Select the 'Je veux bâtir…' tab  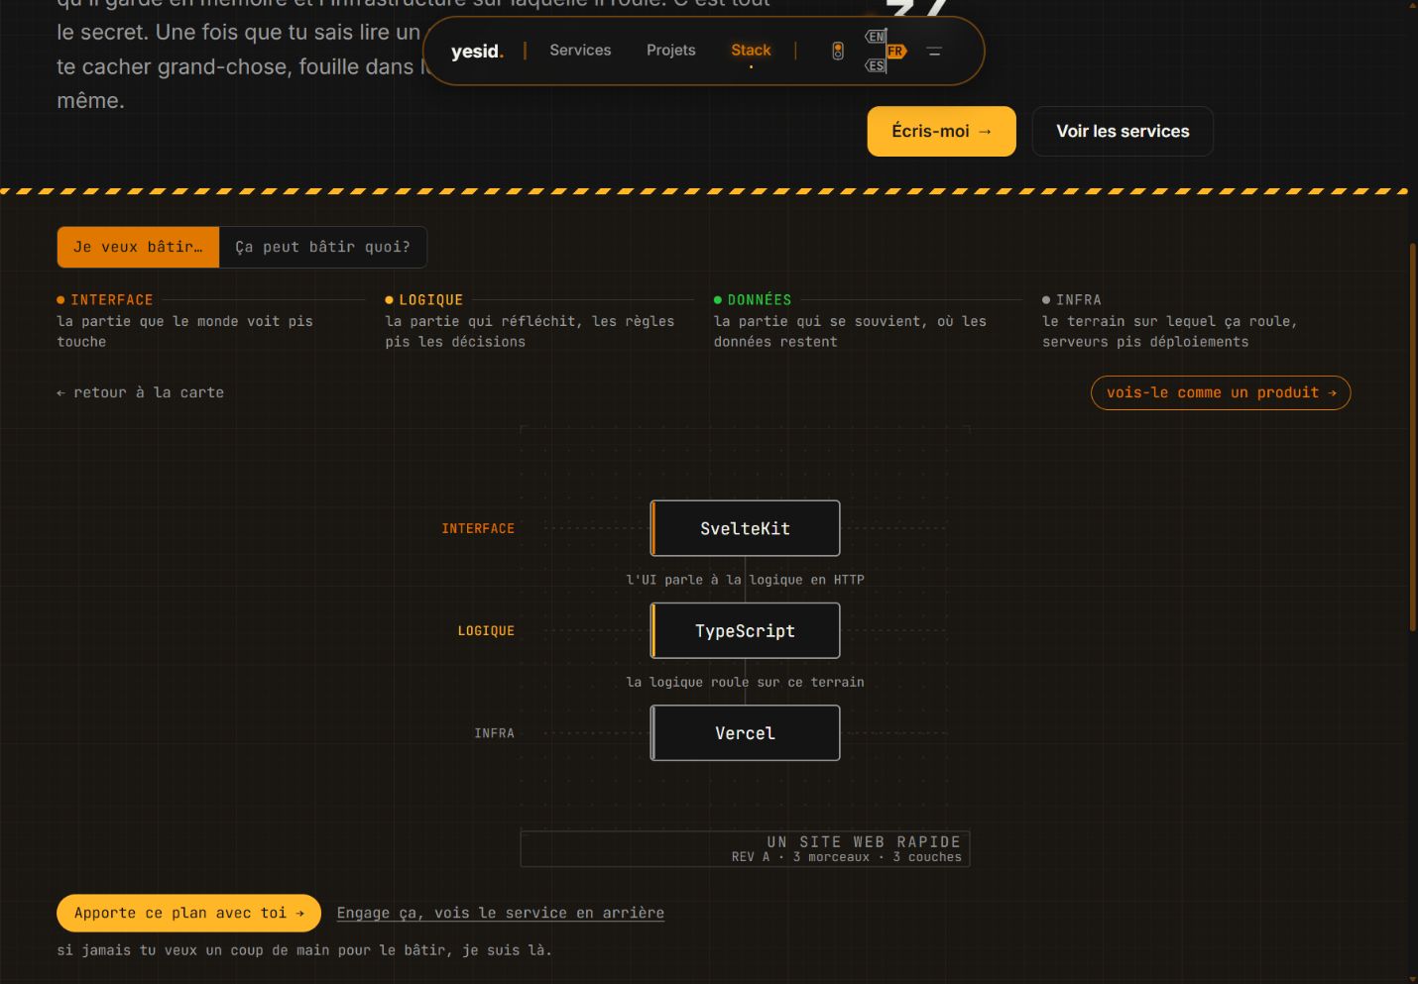(138, 247)
